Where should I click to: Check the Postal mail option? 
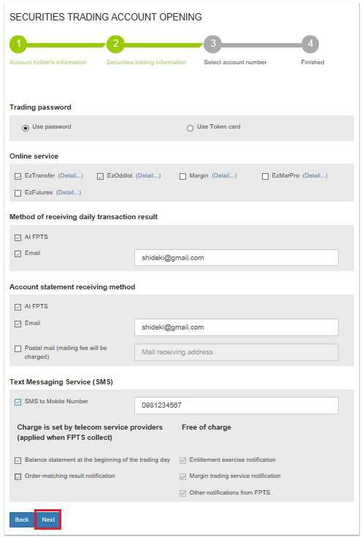(18, 349)
